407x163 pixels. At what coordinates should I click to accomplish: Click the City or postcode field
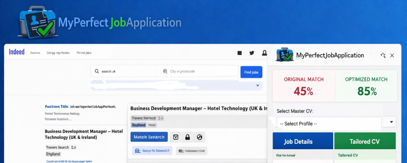tap(198, 71)
